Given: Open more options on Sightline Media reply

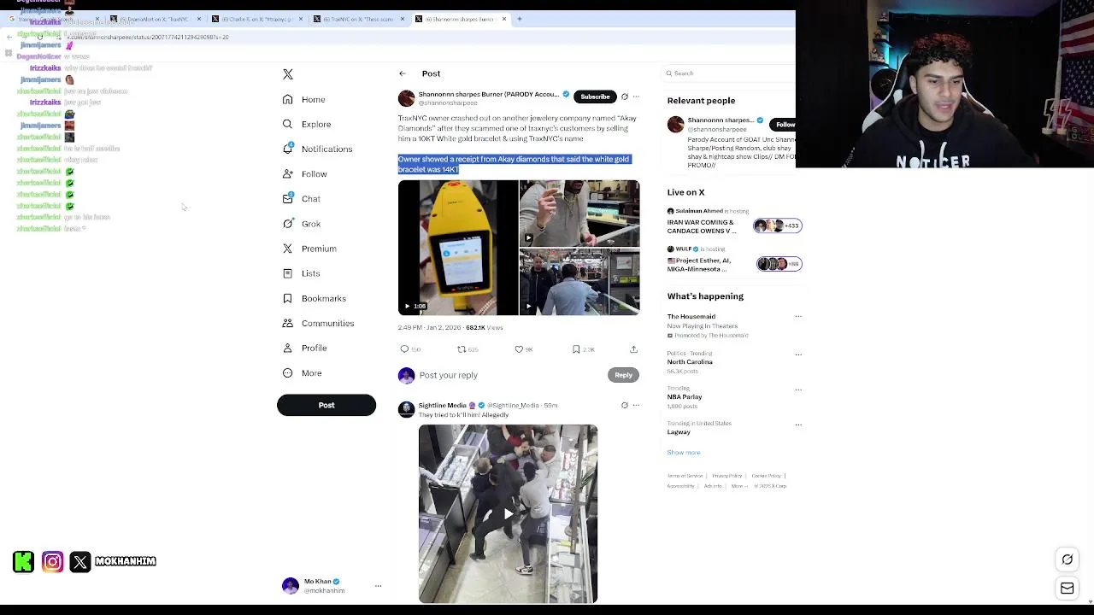Looking at the screenshot, I should 636,406.
